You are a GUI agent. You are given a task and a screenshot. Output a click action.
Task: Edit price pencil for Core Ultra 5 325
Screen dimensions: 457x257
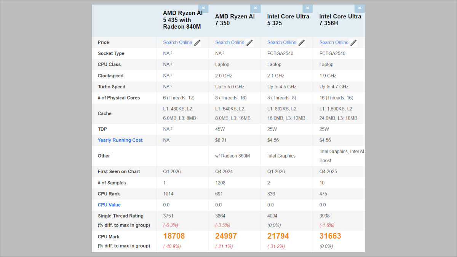[302, 43]
